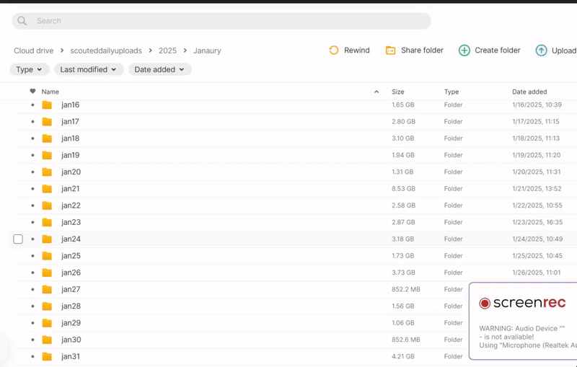This screenshot has width=577, height=367.
Task: Click inside the Search field
Action: coord(216,21)
